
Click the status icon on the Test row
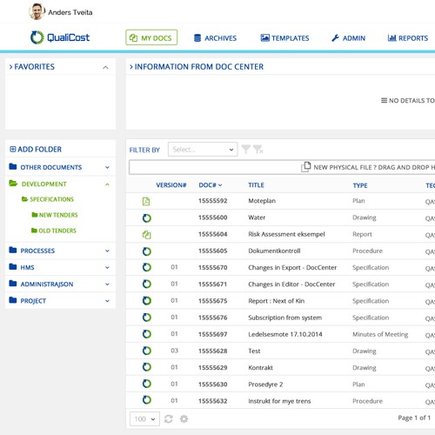pos(147,351)
